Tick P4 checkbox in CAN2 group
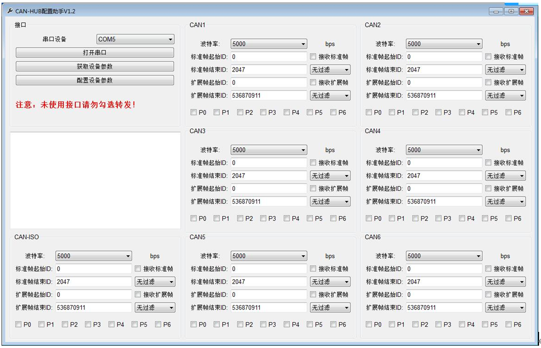The width and height of the screenshot is (541, 348). point(462,112)
